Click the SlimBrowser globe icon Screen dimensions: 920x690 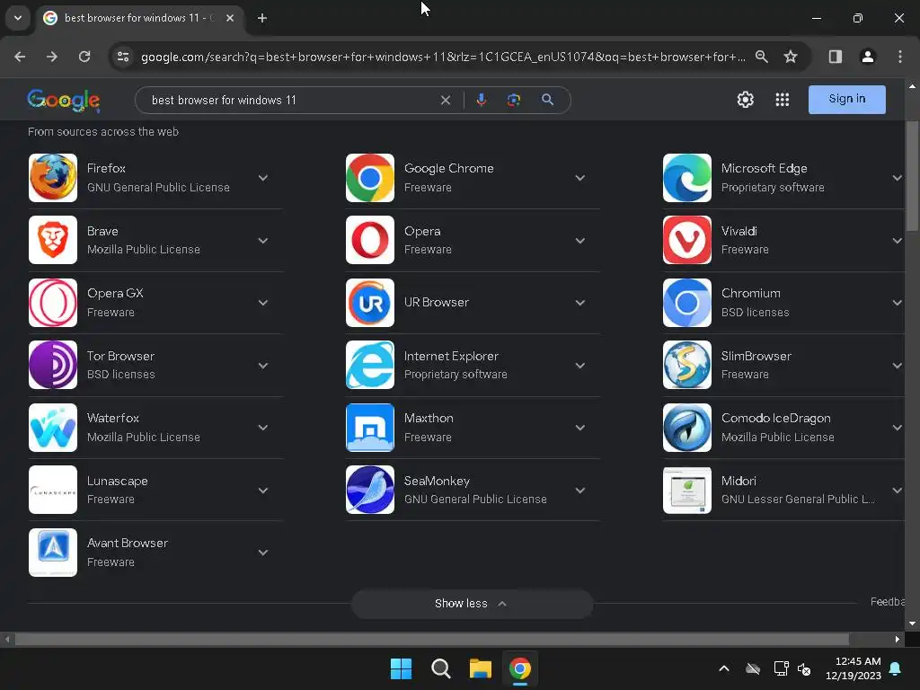click(687, 365)
